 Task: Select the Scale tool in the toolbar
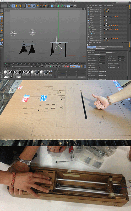tap(17, 6)
